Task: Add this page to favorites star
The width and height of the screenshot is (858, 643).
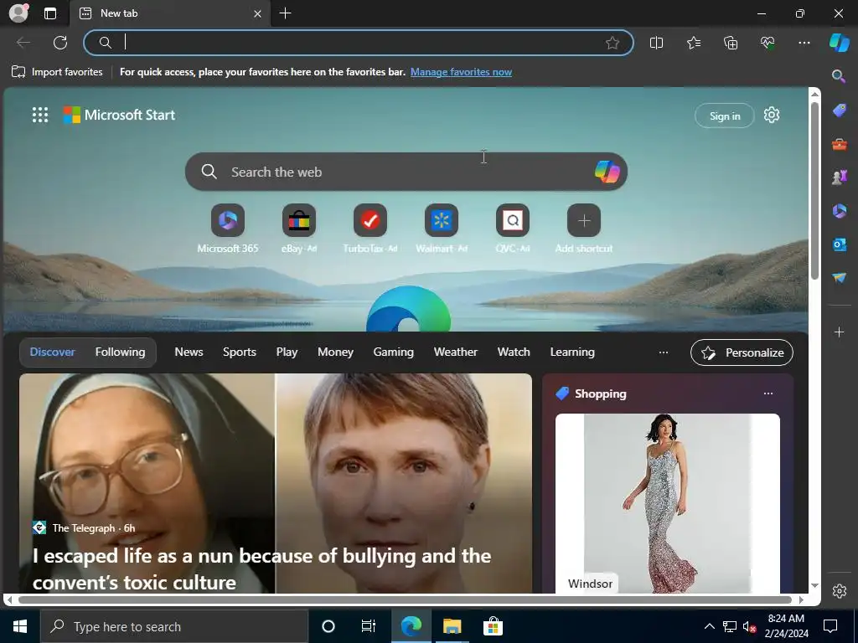Action: pyautogui.click(x=612, y=43)
